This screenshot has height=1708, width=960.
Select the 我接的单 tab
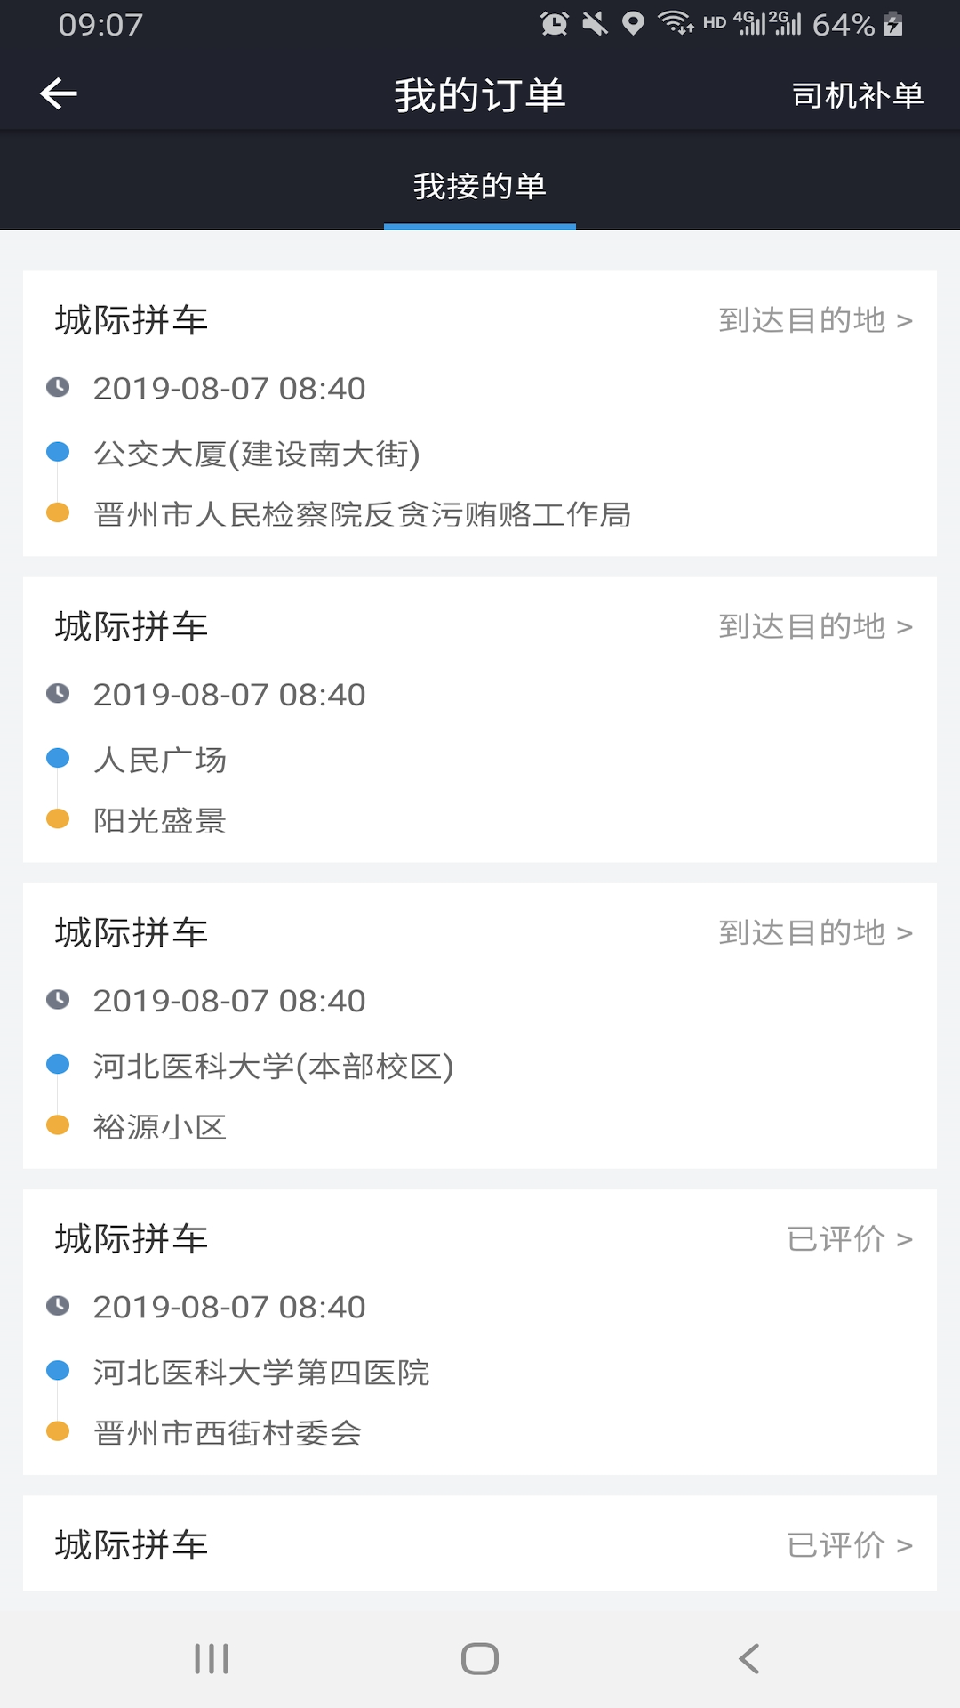(x=480, y=187)
